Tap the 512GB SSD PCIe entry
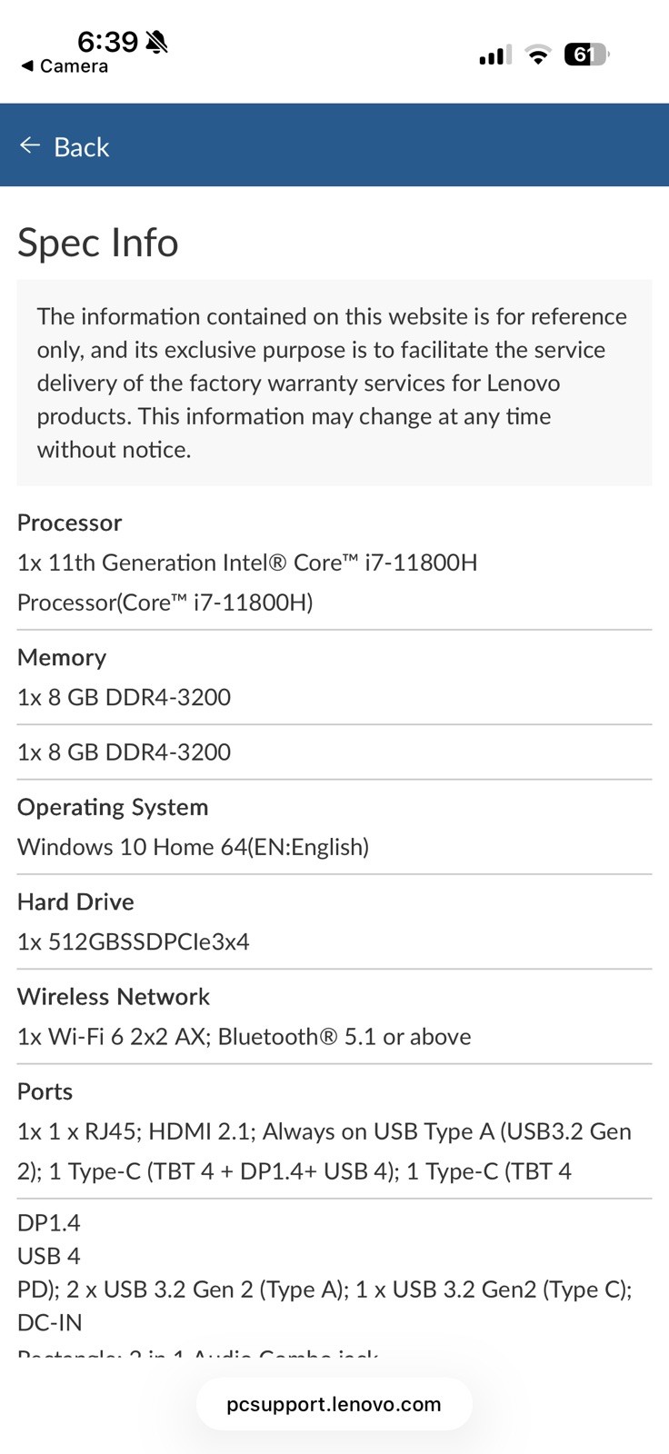This screenshot has width=669, height=1454. [133, 941]
